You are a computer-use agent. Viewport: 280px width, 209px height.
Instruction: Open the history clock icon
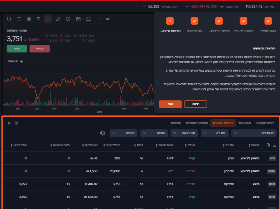68,19
